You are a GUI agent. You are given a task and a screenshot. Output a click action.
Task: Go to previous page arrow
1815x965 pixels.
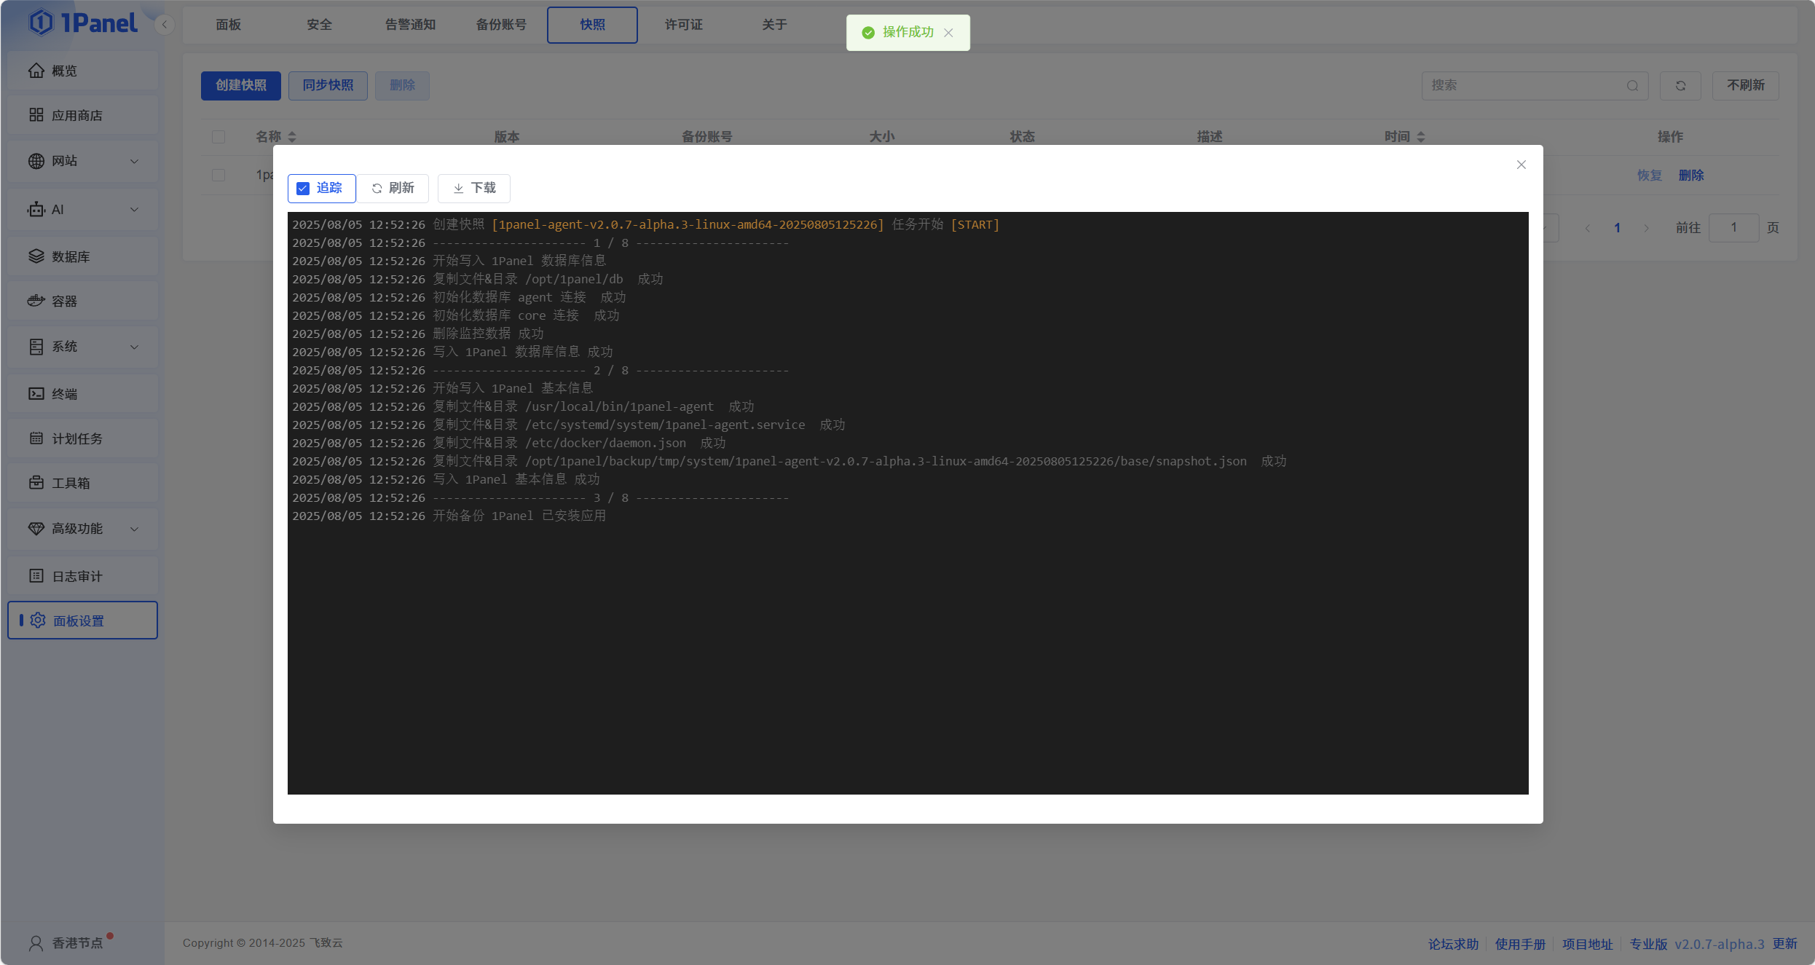coord(1588,228)
